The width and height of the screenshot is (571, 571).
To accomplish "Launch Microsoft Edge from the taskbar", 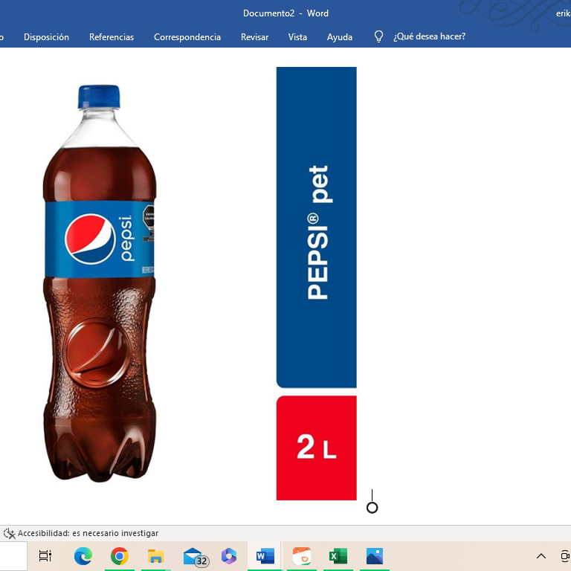I will pos(83,556).
